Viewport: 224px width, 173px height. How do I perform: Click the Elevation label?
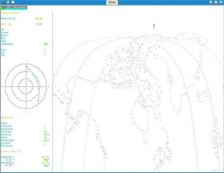pos(7,146)
